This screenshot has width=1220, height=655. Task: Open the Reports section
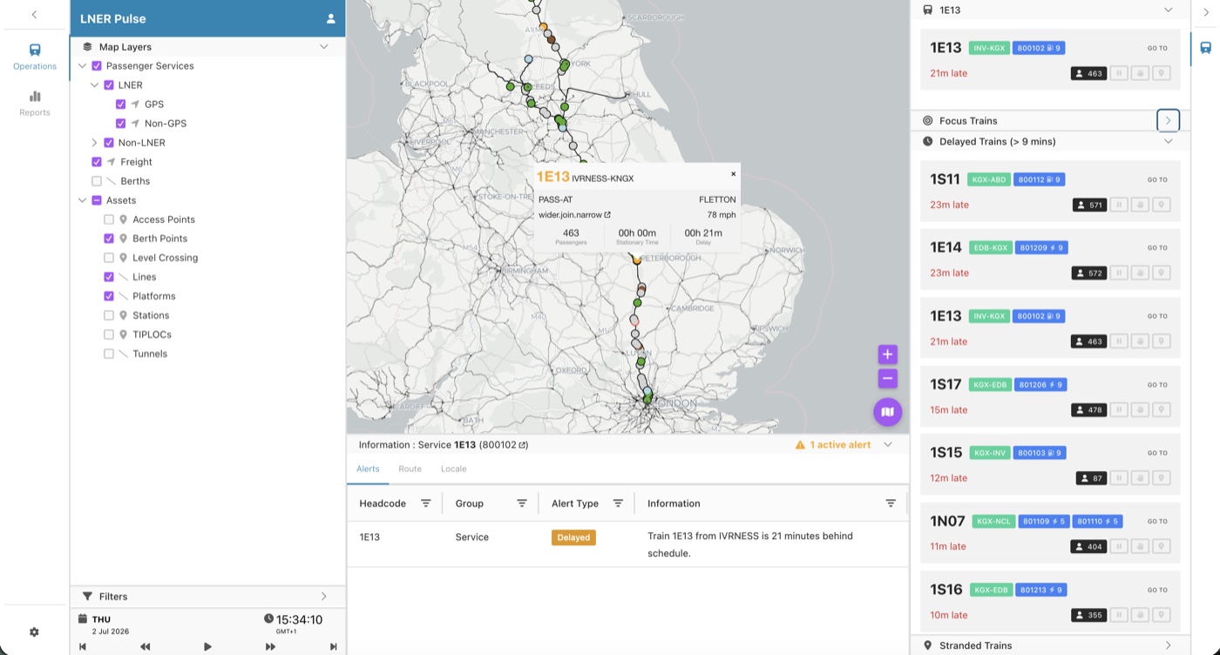pyautogui.click(x=35, y=103)
